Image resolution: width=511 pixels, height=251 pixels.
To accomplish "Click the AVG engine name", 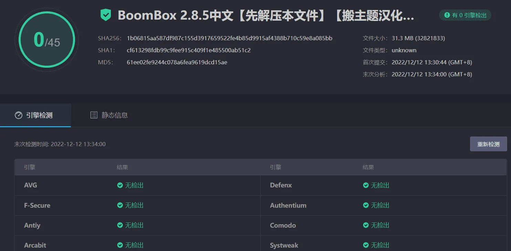I will (x=31, y=185).
